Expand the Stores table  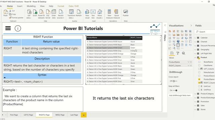click(x=195, y=109)
